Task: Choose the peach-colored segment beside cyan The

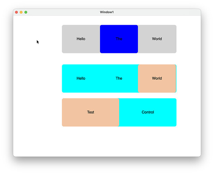Action: pos(157,78)
